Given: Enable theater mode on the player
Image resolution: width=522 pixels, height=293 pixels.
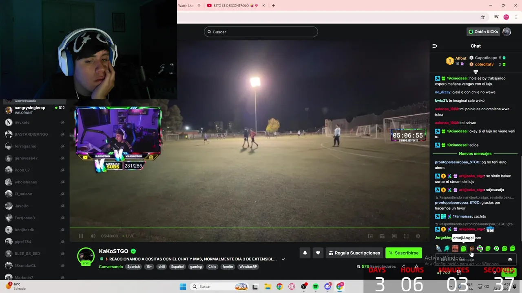Looking at the screenshot, I should pyautogui.click(x=394, y=236).
